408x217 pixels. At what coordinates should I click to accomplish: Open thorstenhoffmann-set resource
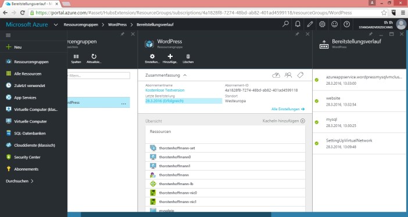(x=225, y=148)
